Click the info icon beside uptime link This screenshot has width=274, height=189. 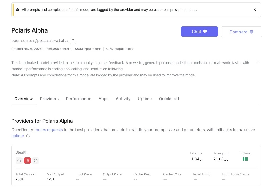[28, 136]
